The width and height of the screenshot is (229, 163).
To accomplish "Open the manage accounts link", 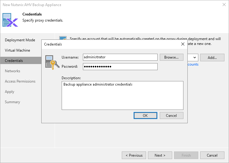I will point(193,64).
